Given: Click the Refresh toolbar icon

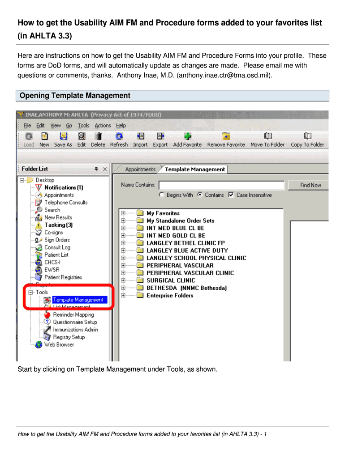Looking at the screenshot, I should [x=119, y=136].
